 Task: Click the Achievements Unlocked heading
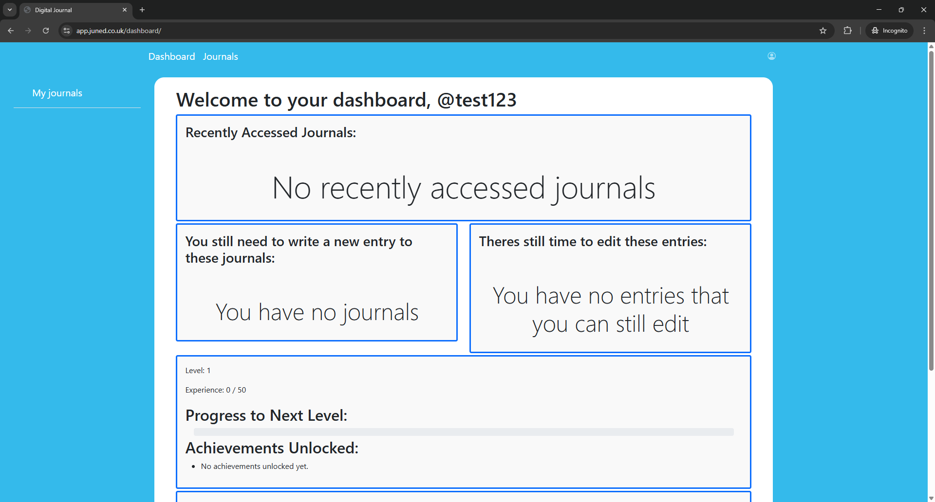(x=272, y=448)
